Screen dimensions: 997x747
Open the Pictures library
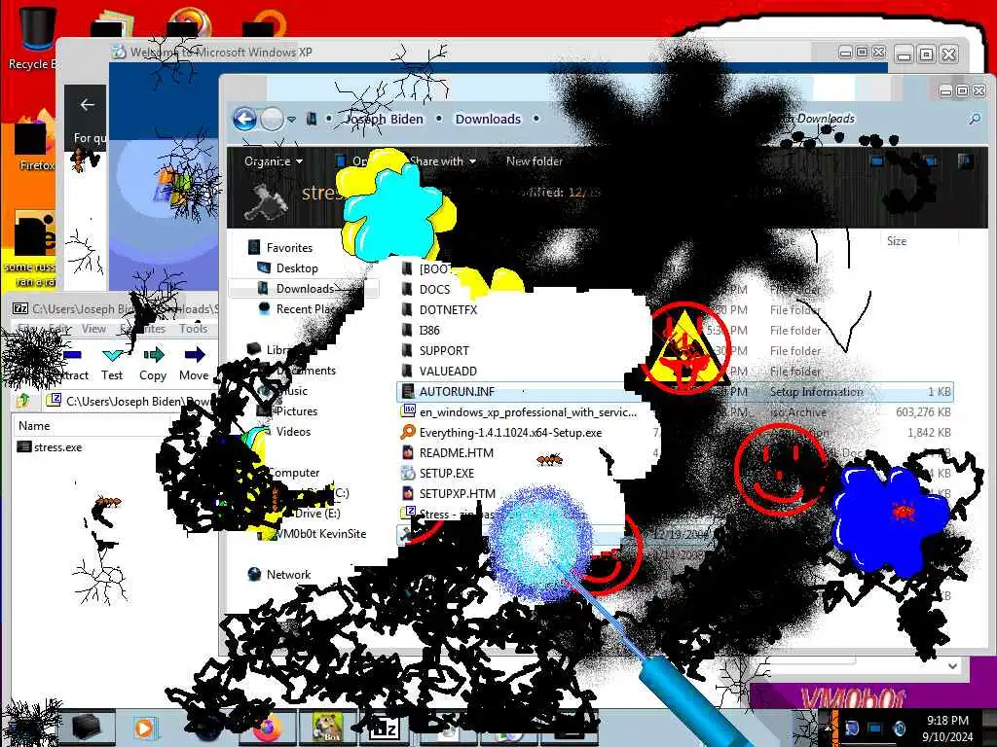296,411
